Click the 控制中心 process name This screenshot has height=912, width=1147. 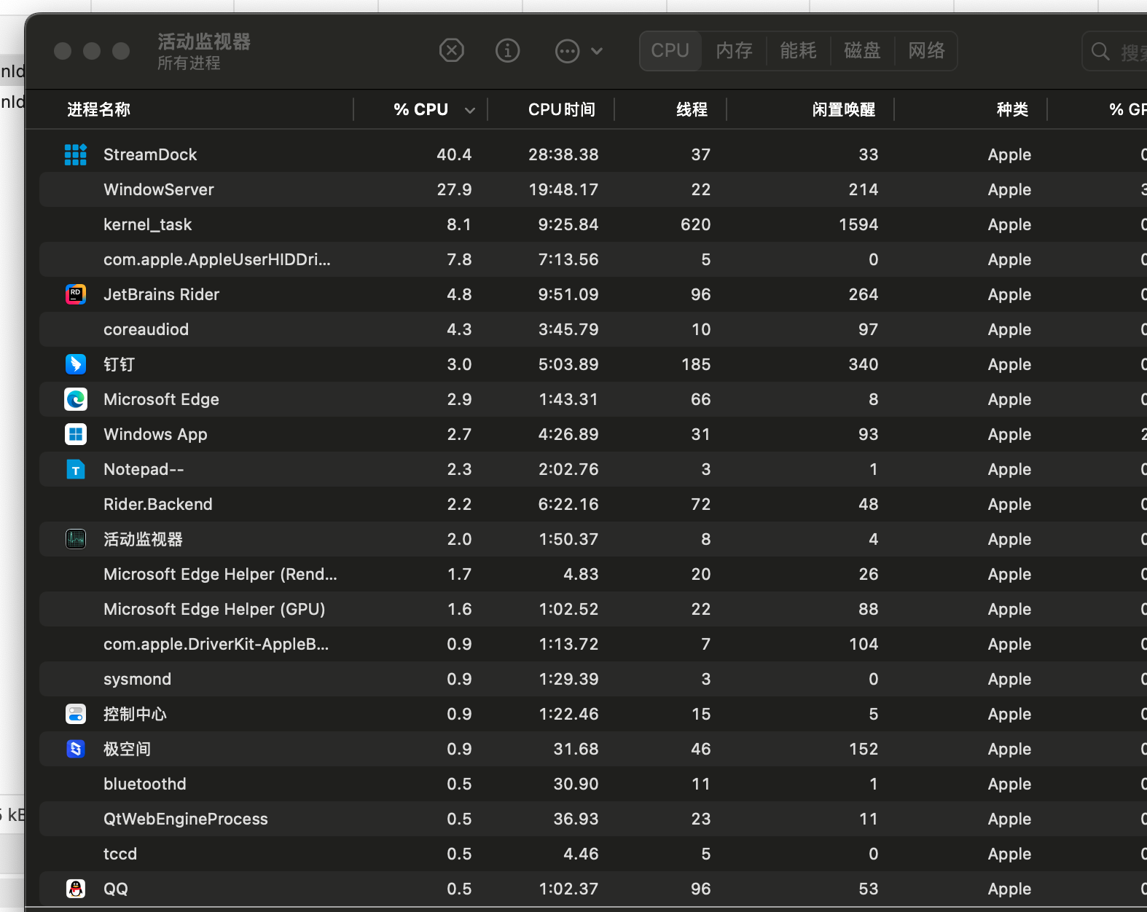(x=135, y=714)
